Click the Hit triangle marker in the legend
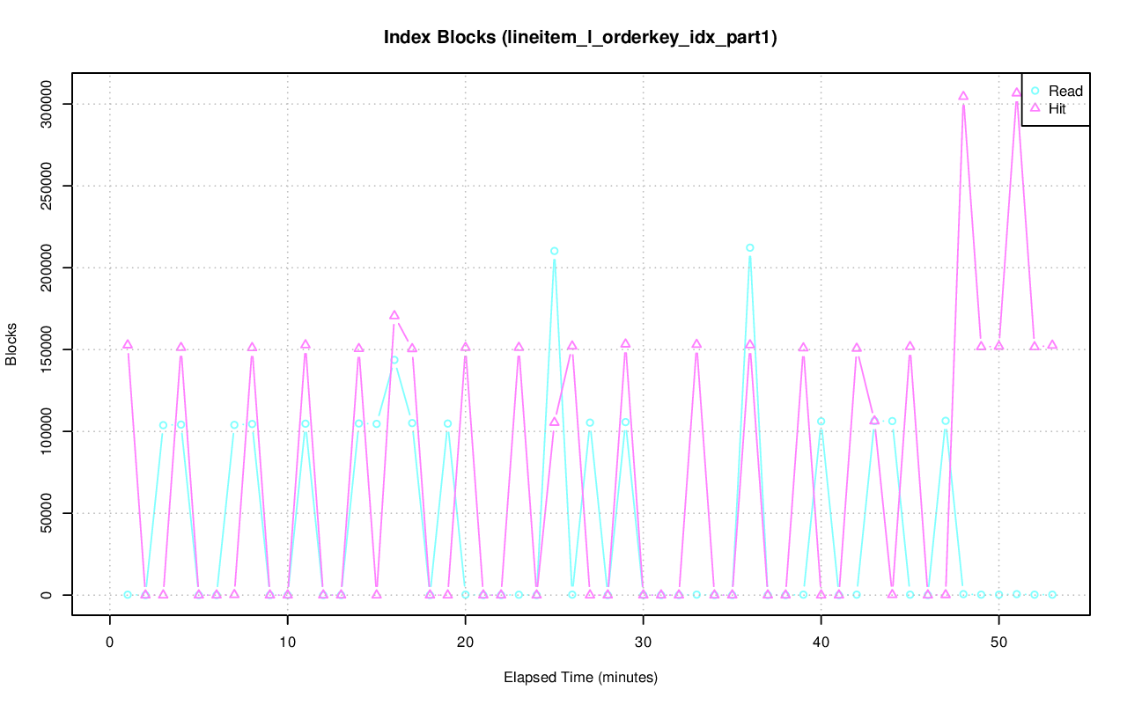The width and height of the screenshot is (1127, 705). click(1035, 108)
